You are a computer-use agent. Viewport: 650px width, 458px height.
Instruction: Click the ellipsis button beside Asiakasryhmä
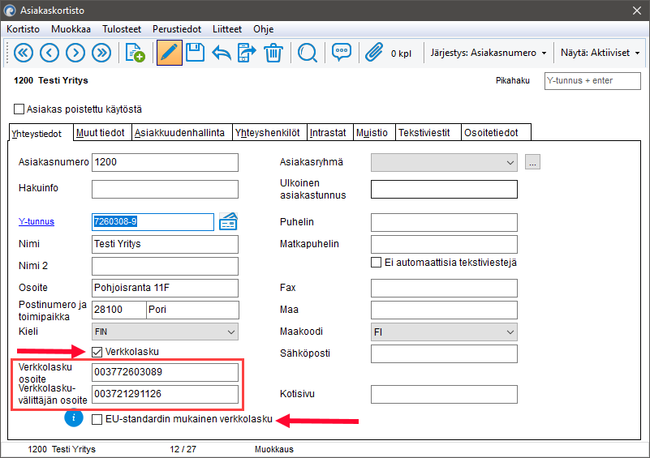coord(532,162)
